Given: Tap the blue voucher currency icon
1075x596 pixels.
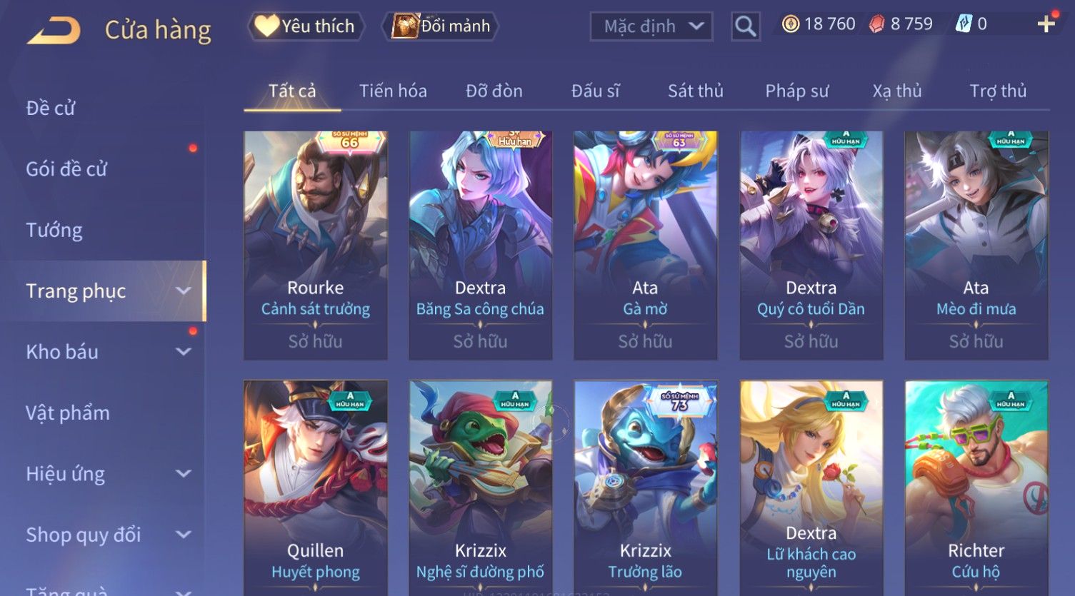Looking at the screenshot, I should [964, 24].
